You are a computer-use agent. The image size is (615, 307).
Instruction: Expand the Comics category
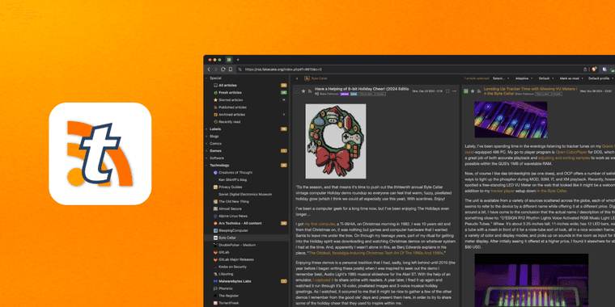[206, 143]
